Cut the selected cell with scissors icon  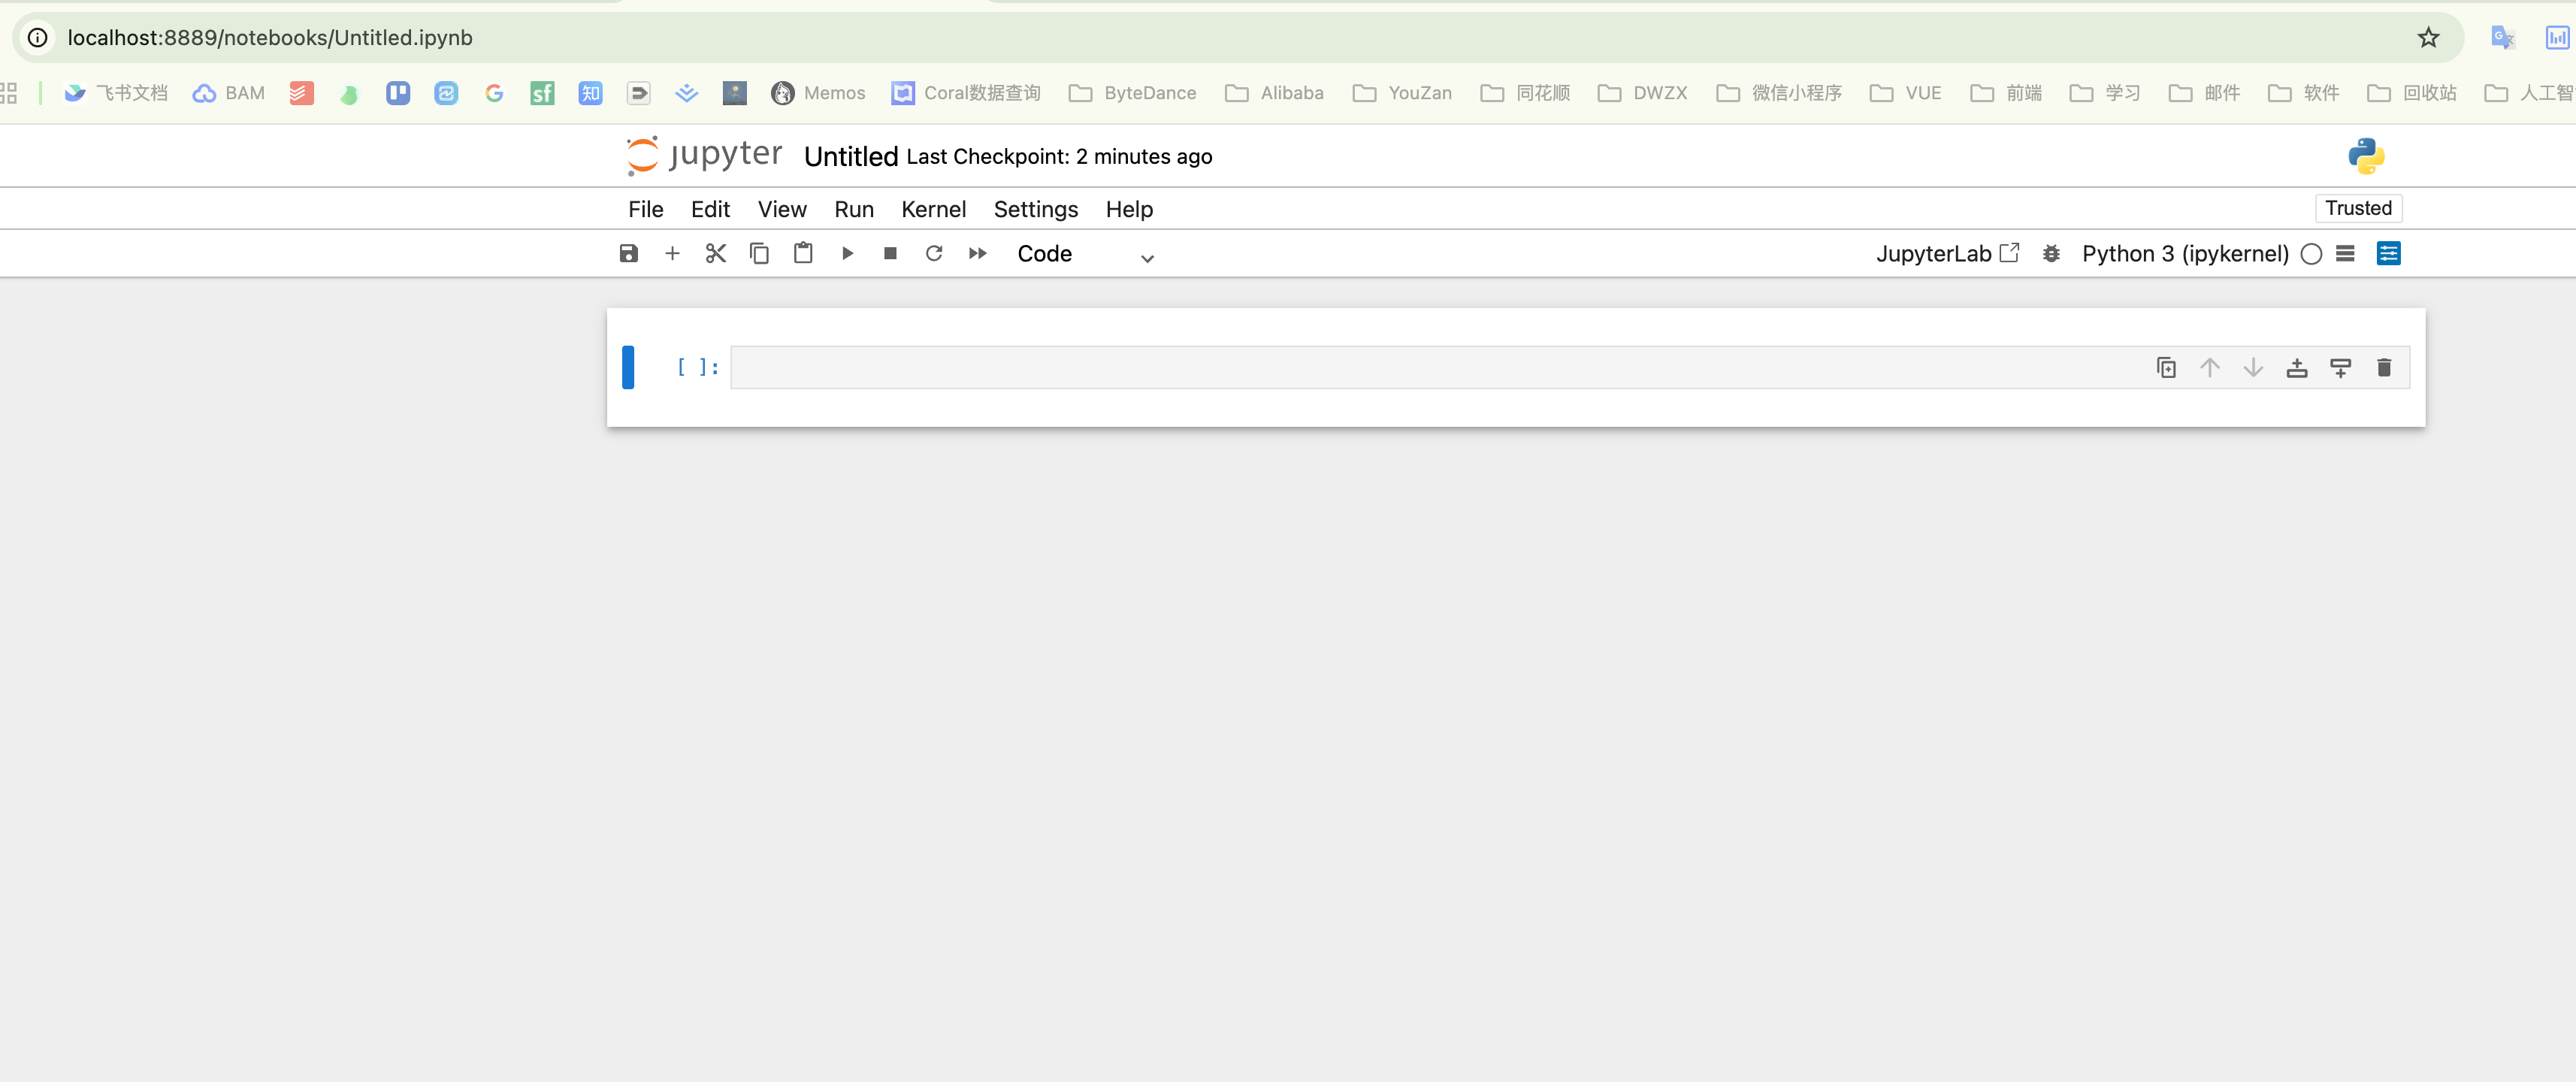pos(716,254)
